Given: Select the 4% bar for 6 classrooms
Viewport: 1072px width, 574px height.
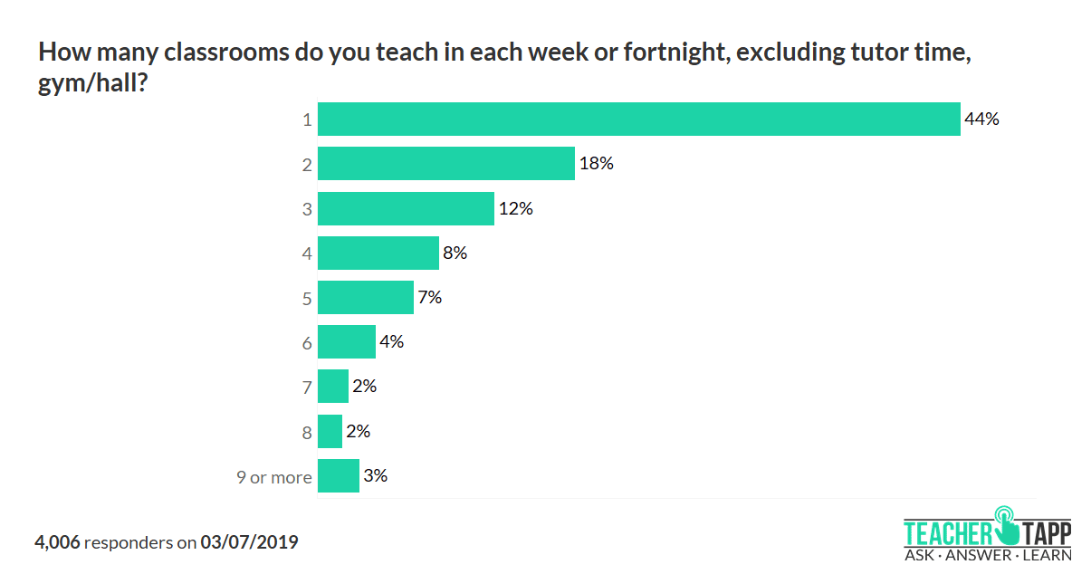Looking at the screenshot, I should (347, 342).
